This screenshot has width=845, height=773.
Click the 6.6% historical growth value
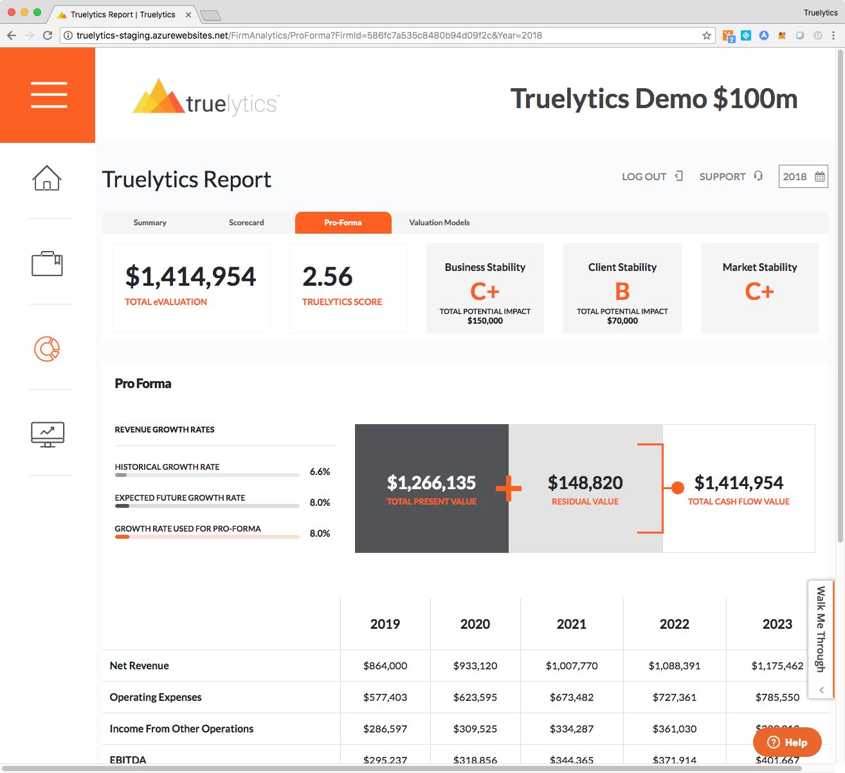[320, 472]
